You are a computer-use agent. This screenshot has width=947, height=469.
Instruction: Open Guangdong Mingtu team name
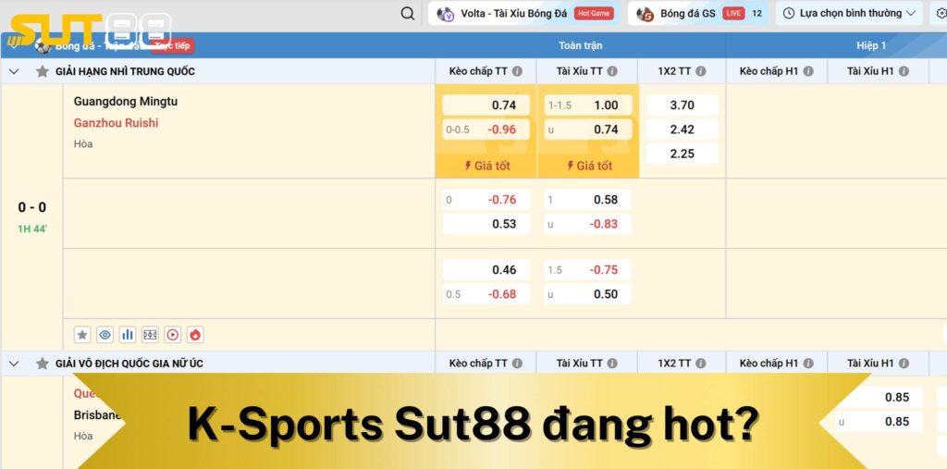point(126,101)
